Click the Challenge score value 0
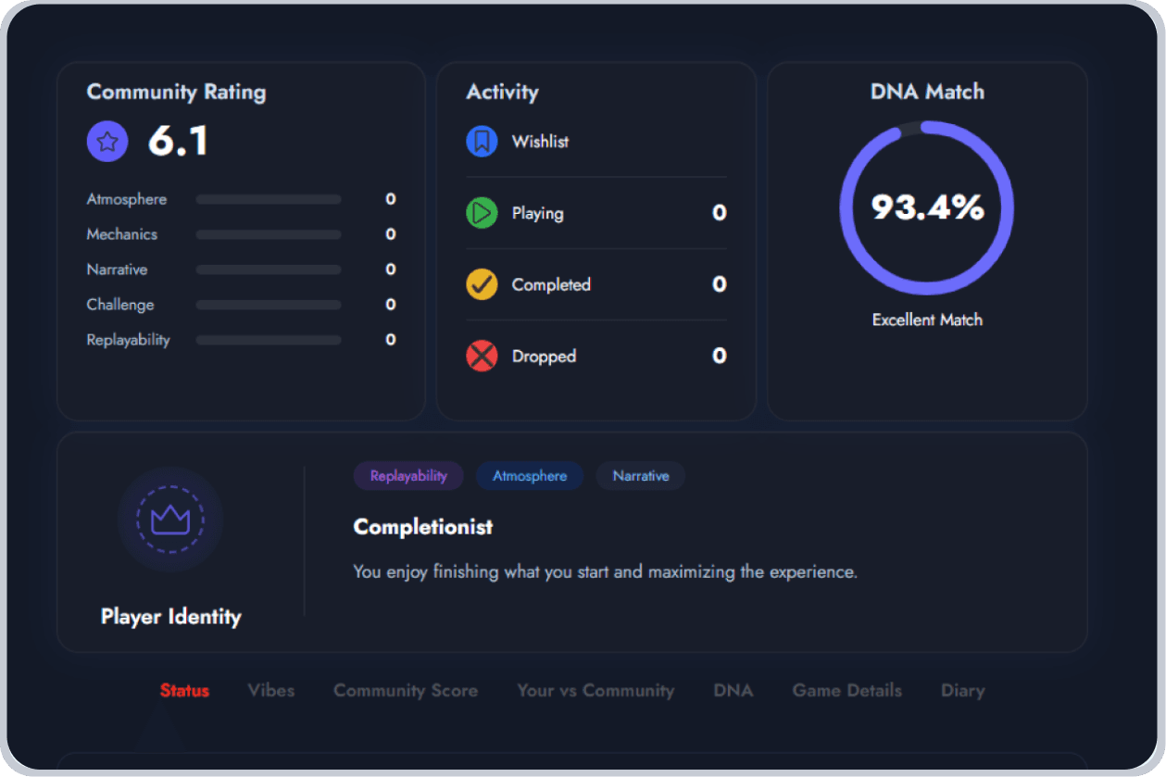This screenshot has width=1166, height=777. [391, 305]
